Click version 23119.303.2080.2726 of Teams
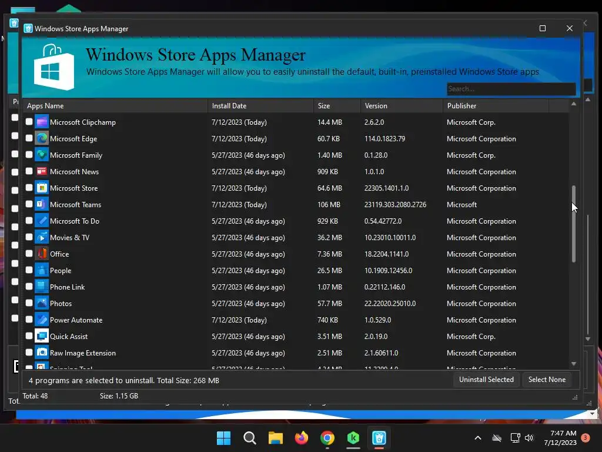This screenshot has height=452, width=602. (x=395, y=205)
